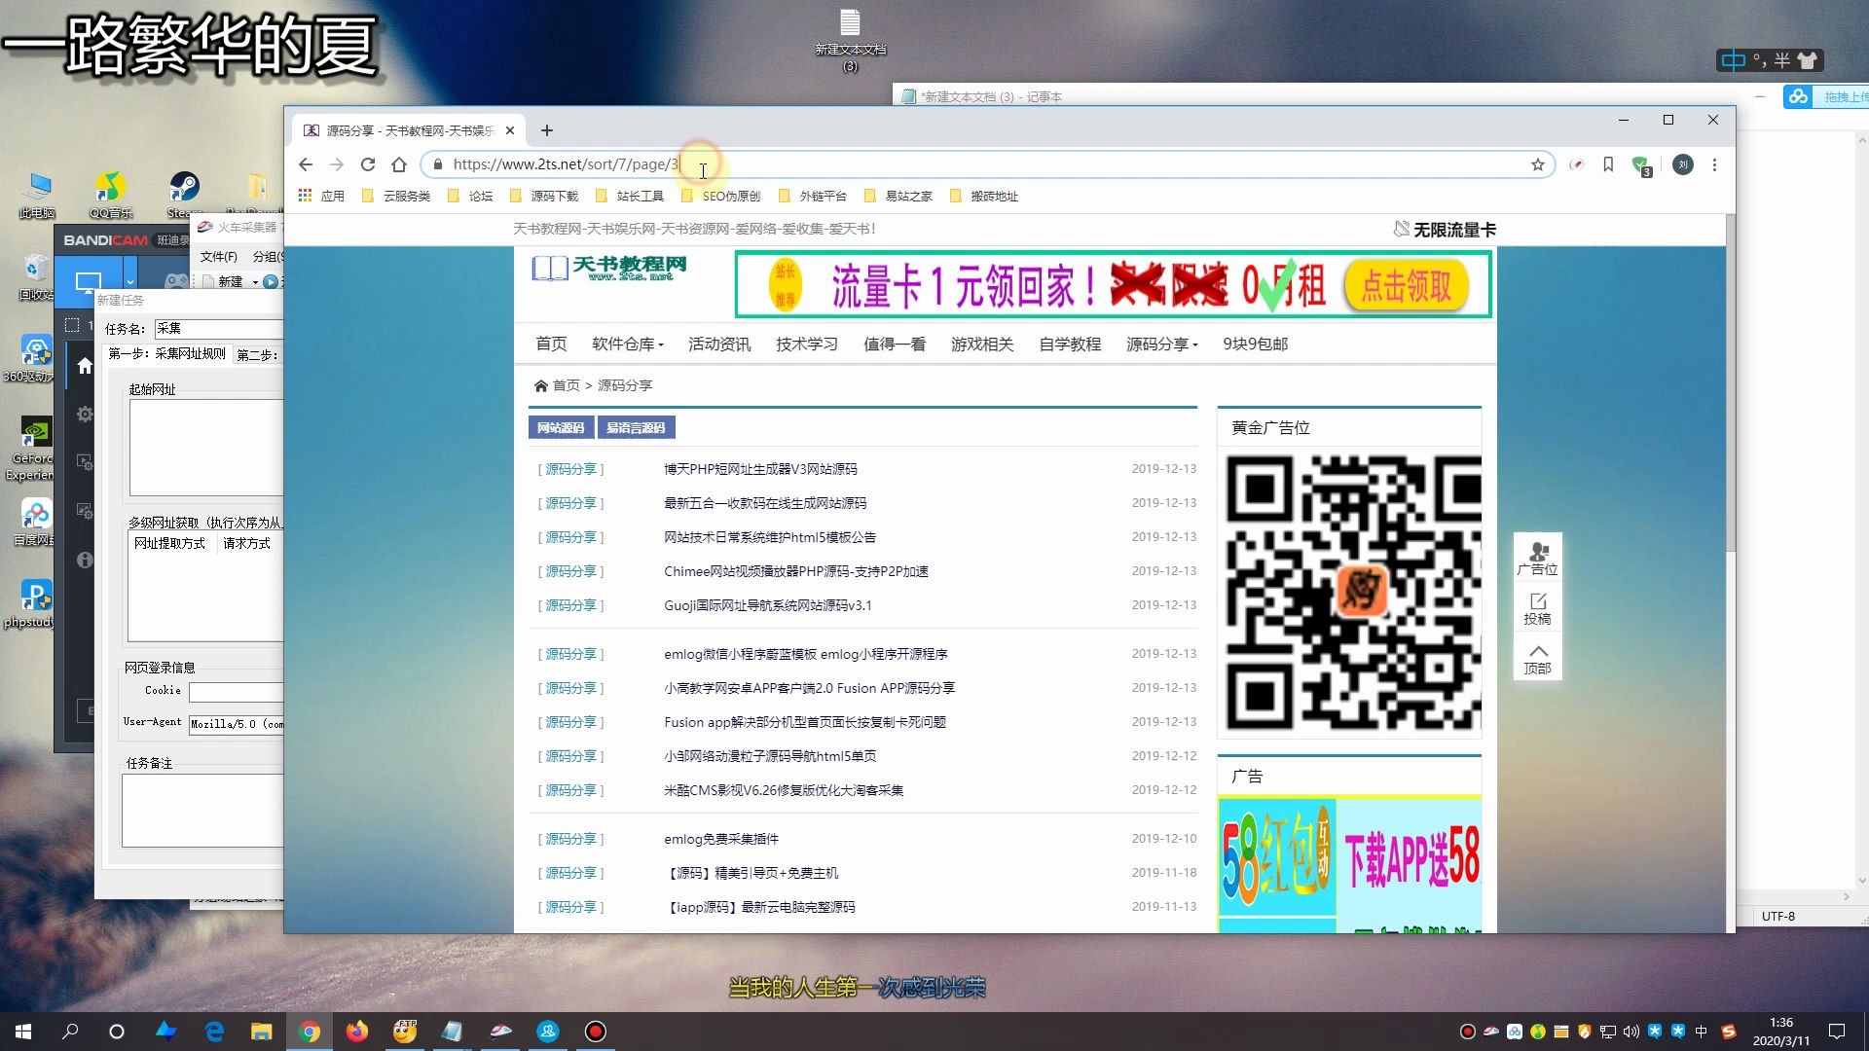Click the Chrome back arrow
The width and height of the screenshot is (1869, 1051).
[306, 164]
